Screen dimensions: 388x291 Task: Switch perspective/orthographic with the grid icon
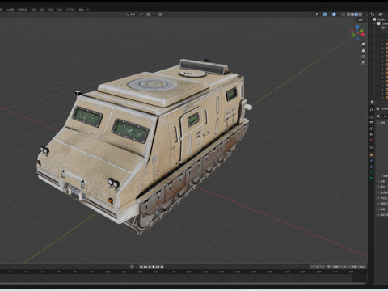pos(363,63)
